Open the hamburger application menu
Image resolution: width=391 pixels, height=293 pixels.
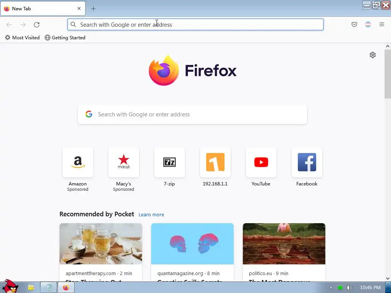382,24
